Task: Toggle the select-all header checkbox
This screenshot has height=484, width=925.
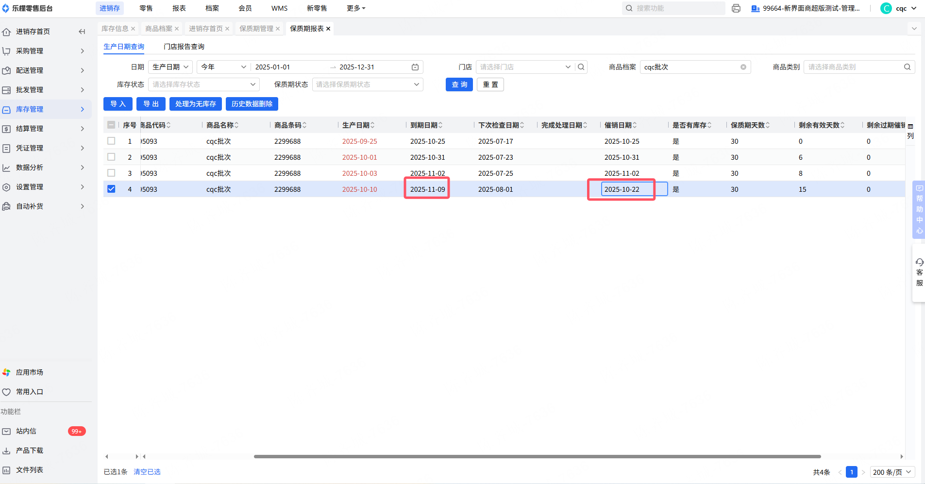Action: (111, 125)
